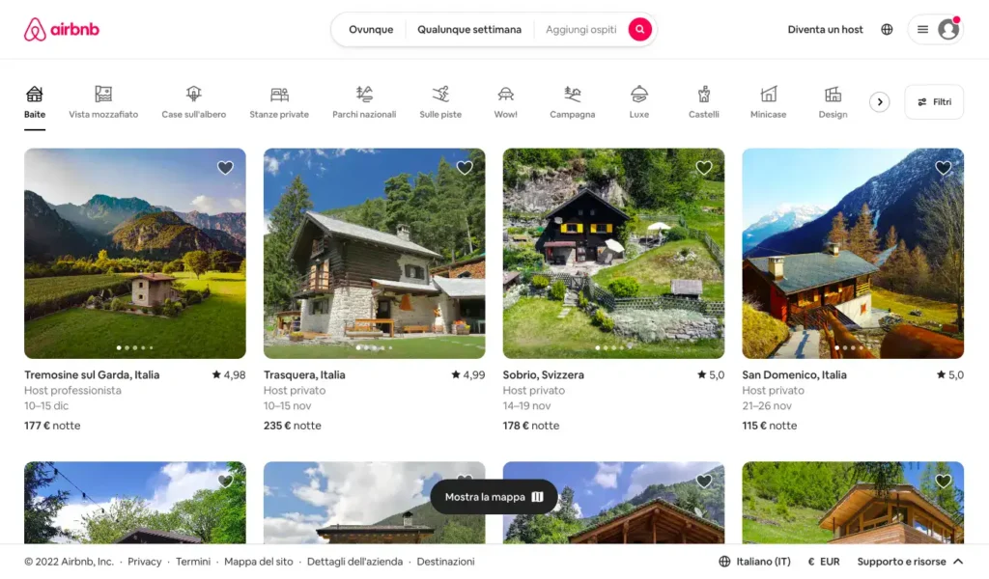Screen dimensions: 989x579
Task: Click Host professionista label
Action: (x=72, y=390)
